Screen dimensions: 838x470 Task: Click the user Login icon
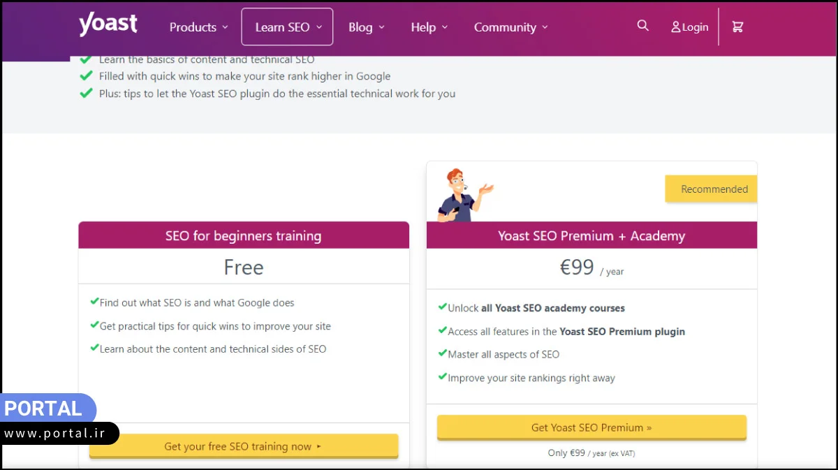coord(676,27)
